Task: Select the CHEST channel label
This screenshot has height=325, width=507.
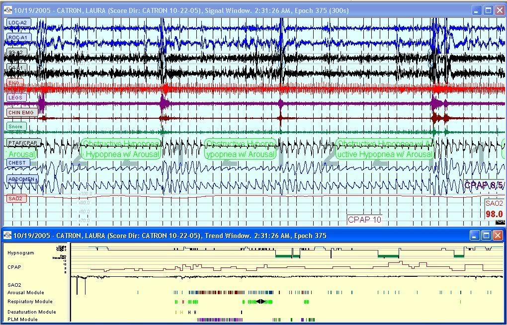Action: point(17,162)
